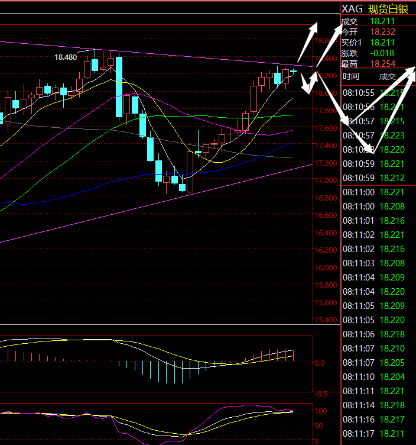The width and height of the screenshot is (416, 445).
Task: Select tick row 08:11:05 priced 18.220
Action: pos(374,320)
